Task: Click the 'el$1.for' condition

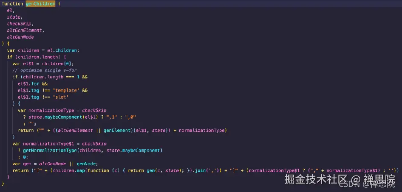Action: [28, 83]
